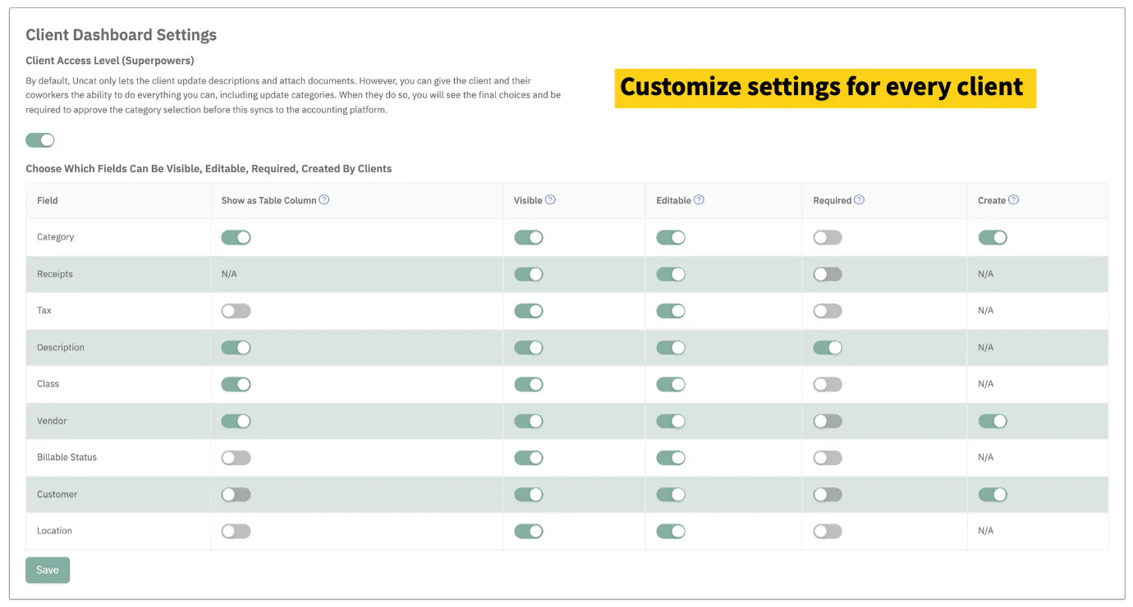Enable Location Required switch
Screen dimensions: 1133x607
828,532
